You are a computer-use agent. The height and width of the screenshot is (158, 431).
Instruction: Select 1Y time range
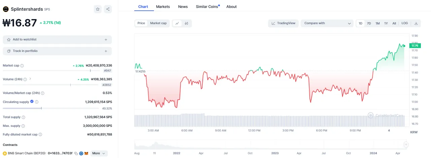386,23
